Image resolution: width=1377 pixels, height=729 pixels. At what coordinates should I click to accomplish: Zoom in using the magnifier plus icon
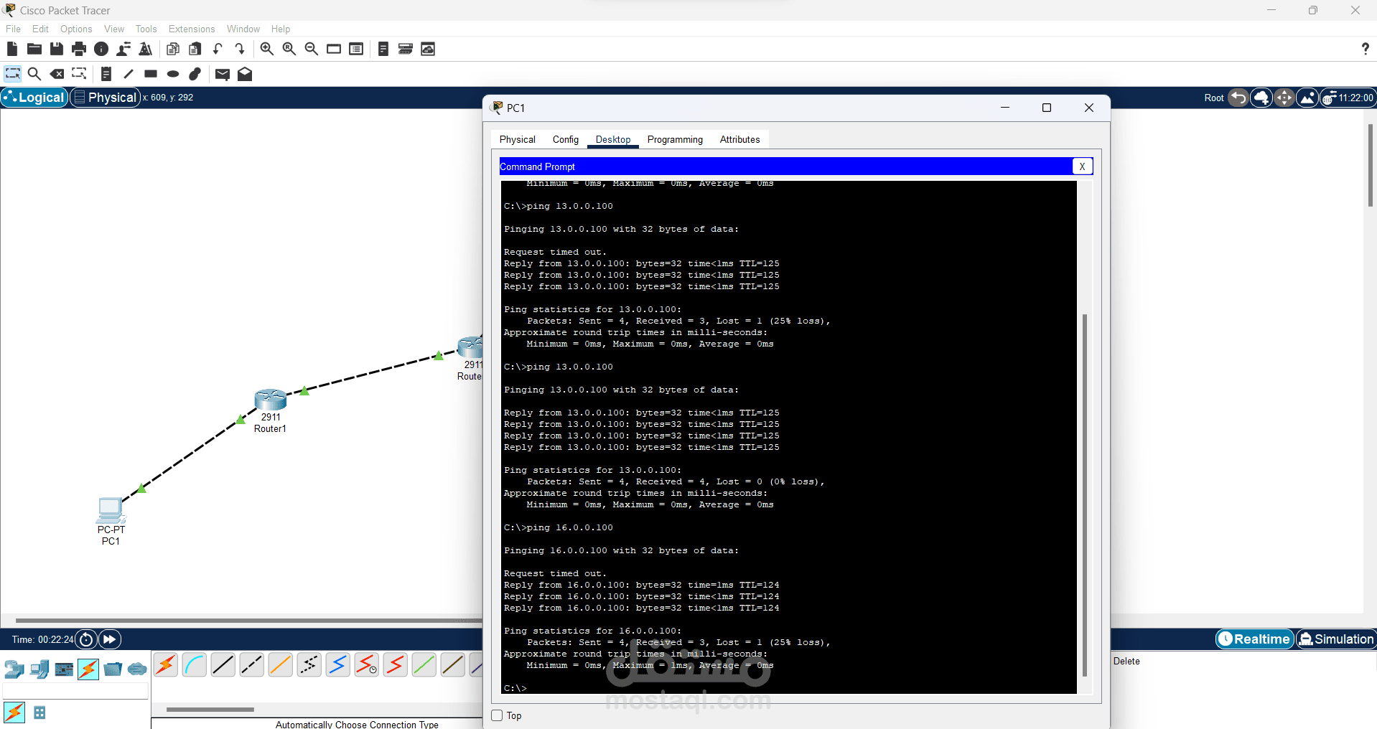click(266, 49)
